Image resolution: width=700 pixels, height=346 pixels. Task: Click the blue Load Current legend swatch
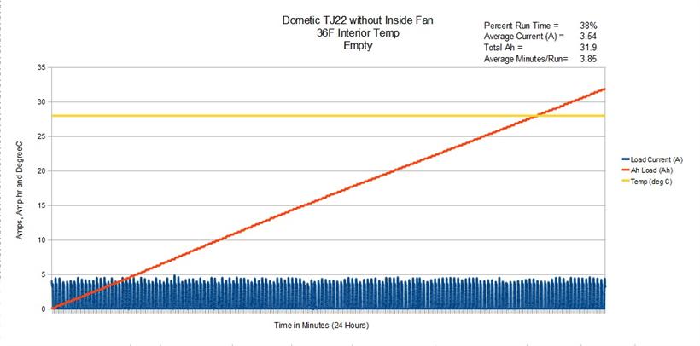tap(625, 159)
